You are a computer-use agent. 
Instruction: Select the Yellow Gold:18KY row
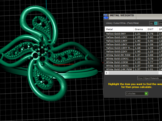tap(133, 44)
